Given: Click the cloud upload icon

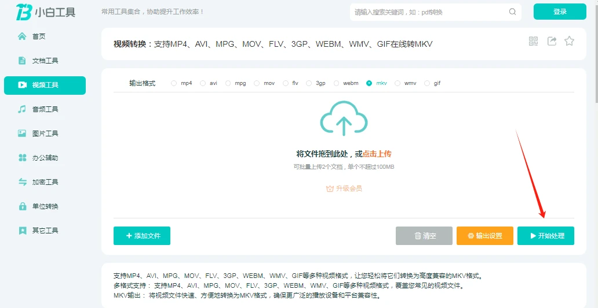Looking at the screenshot, I should point(344,118).
